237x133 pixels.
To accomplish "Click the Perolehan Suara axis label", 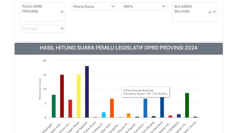I will (x=40, y=89).
